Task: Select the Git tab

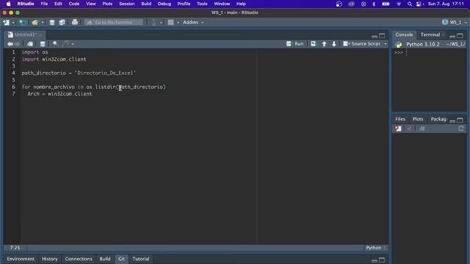Action: tap(121, 259)
